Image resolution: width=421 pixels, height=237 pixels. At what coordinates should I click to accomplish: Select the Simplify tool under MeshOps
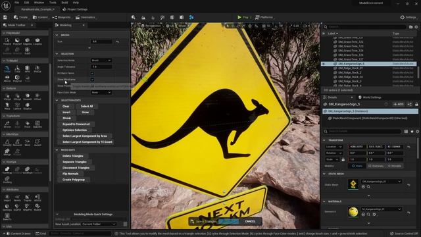7,143
